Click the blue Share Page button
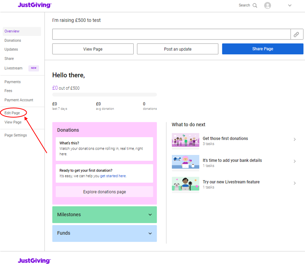Screen dimensions: 305x264 click(x=263, y=49)
